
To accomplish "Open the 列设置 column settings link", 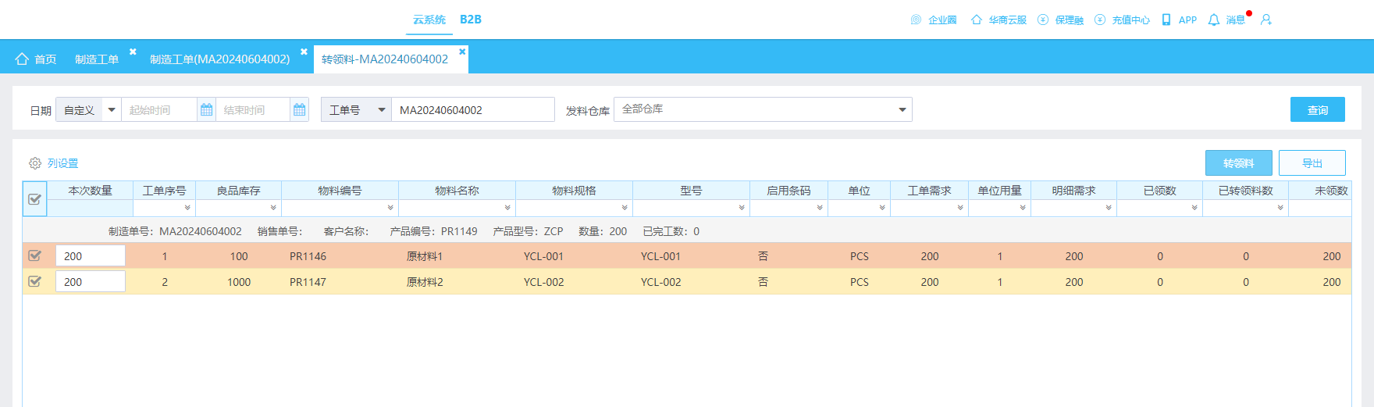I will tap(62, 163).
